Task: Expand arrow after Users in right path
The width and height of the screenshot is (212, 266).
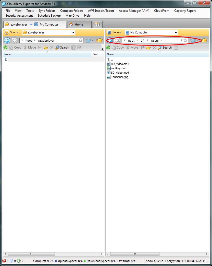Action: point(161,40)
